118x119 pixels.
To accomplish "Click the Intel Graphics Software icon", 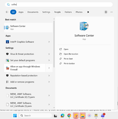I will pos(7,42).
